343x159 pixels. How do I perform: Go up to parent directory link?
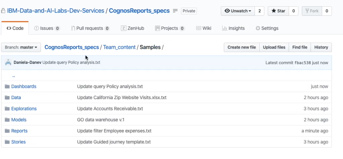point(14,76)
